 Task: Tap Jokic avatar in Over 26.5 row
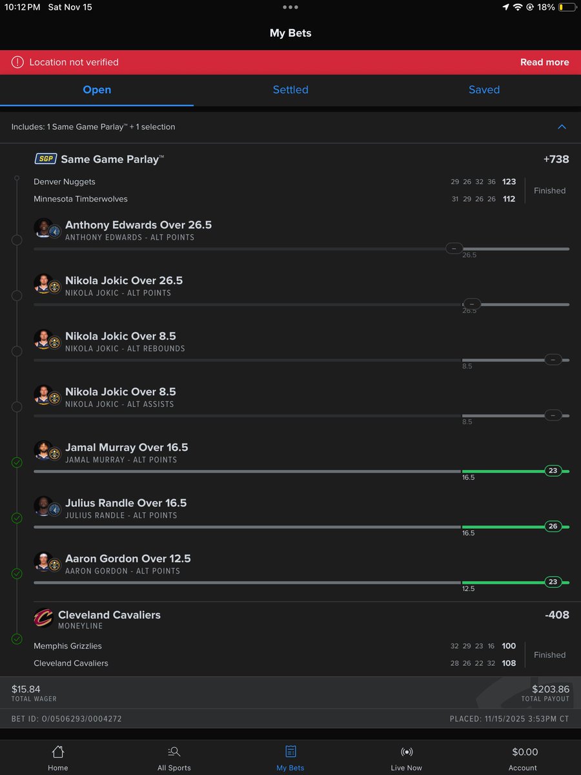(x=47, y=284)
